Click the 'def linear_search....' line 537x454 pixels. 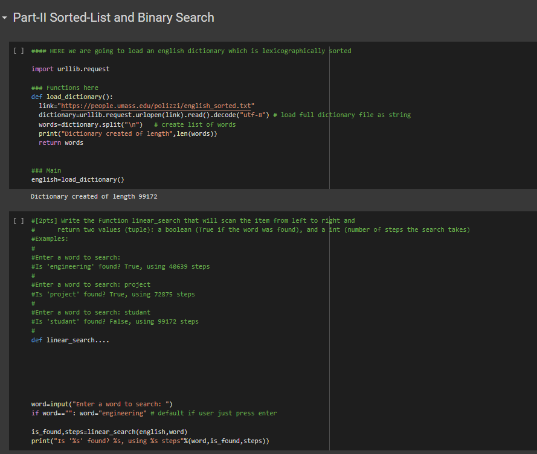70,340
